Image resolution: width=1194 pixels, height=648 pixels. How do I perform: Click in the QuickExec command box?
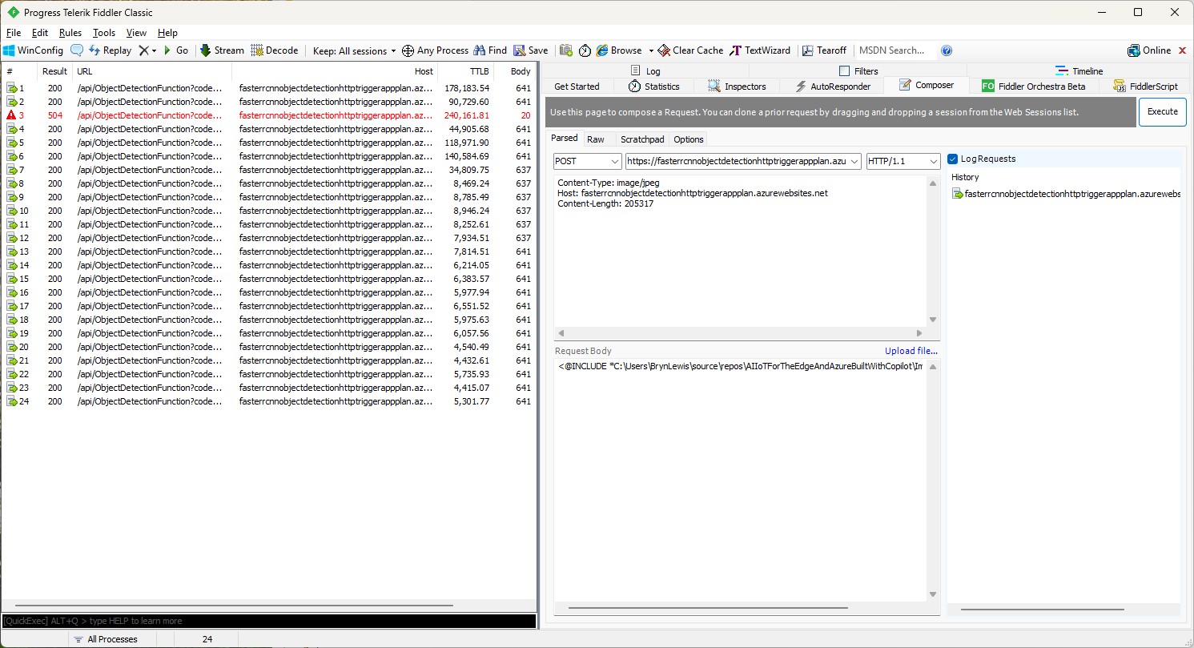268,621
